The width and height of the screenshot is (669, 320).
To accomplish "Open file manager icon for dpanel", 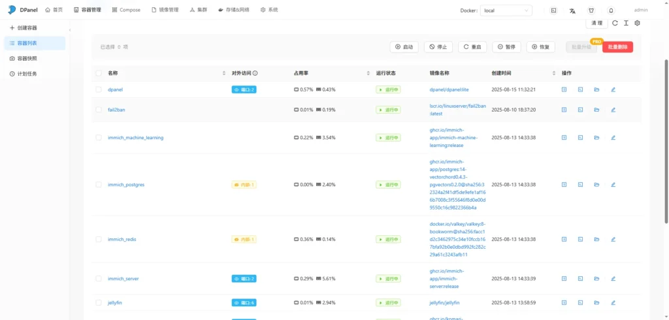I will point(597,89).
